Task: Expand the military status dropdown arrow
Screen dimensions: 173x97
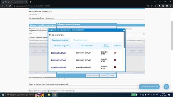Action: point(144,33)
